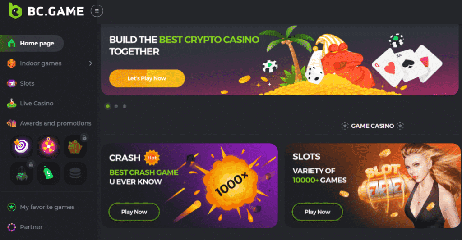Click the orange dice Indoor games icon

point(11,63)
